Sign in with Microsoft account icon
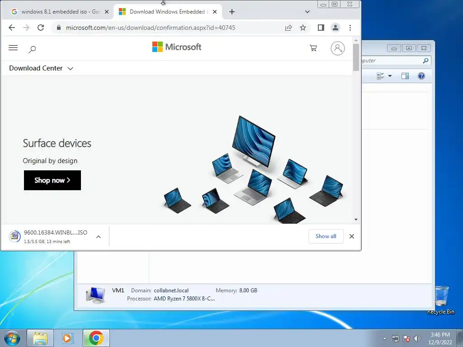 point(337,48)
